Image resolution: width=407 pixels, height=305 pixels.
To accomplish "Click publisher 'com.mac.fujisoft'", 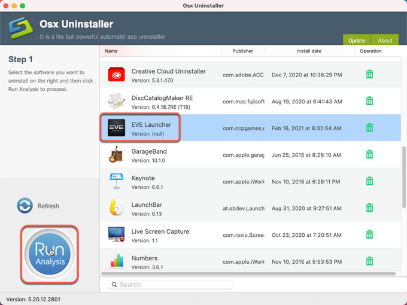I will pos(244,102).
